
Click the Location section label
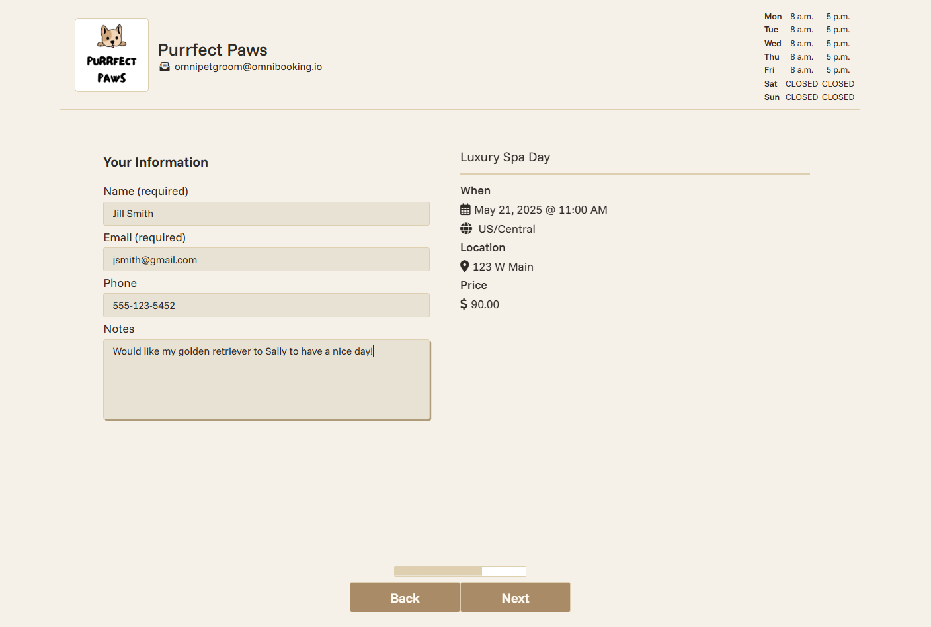point(483,247)
